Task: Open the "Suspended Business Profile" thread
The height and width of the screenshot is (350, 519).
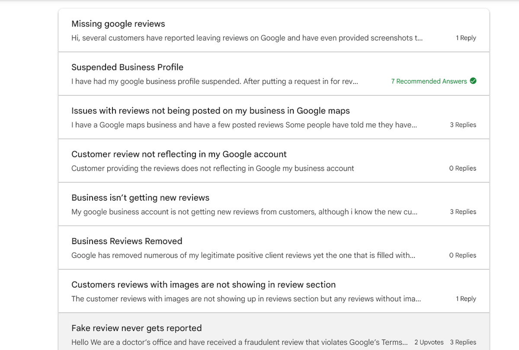Action: pos(127,67)
